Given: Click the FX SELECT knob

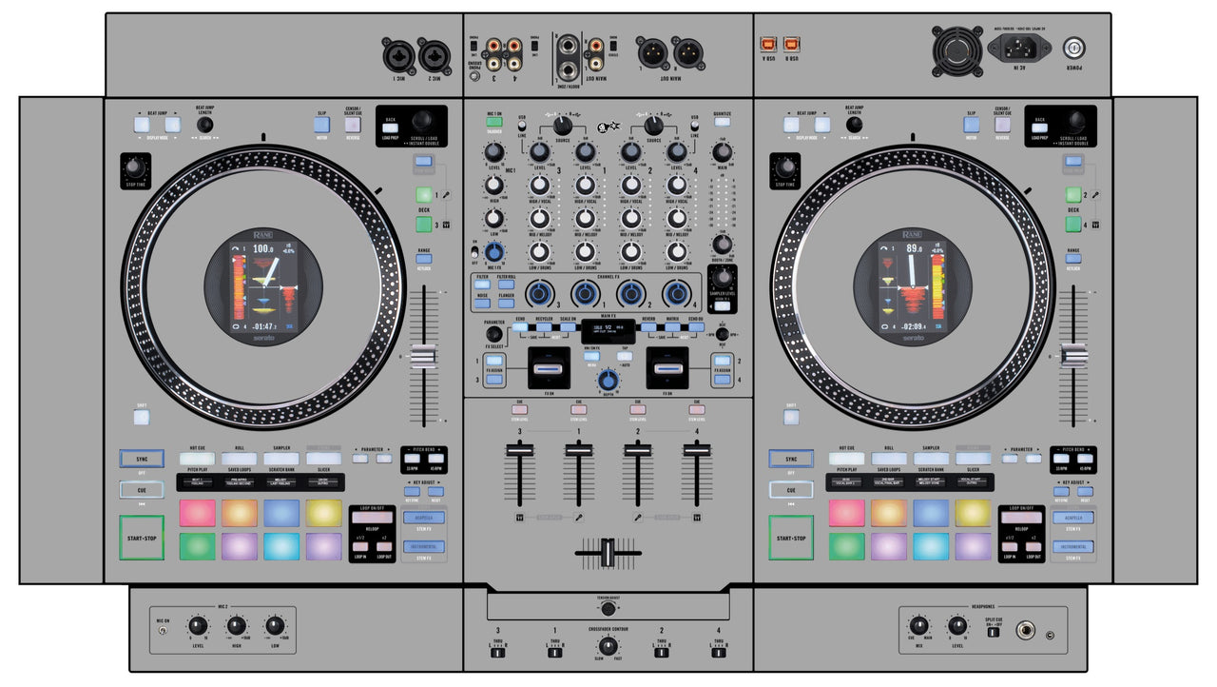Looking at the screenshot, I should 493,335.
